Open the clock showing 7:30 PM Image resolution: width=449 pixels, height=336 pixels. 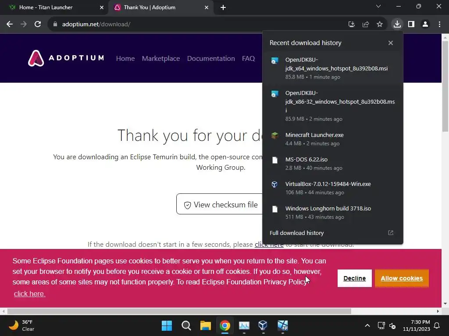(x=417, y=325)
